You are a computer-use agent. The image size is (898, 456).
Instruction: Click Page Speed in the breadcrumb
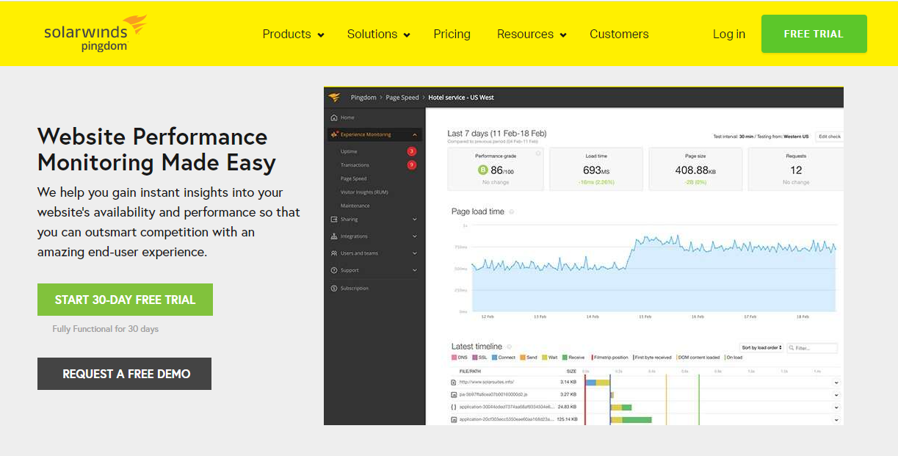(402, 97)
